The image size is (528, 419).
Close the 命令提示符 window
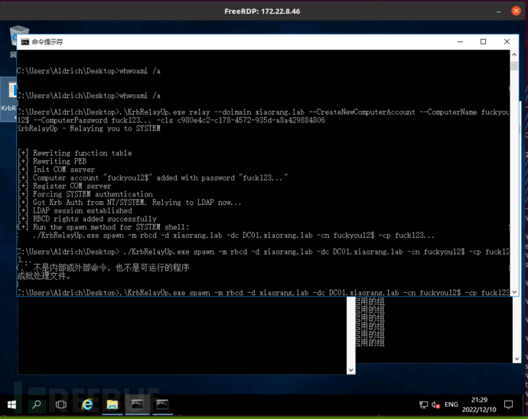(507, 42)
